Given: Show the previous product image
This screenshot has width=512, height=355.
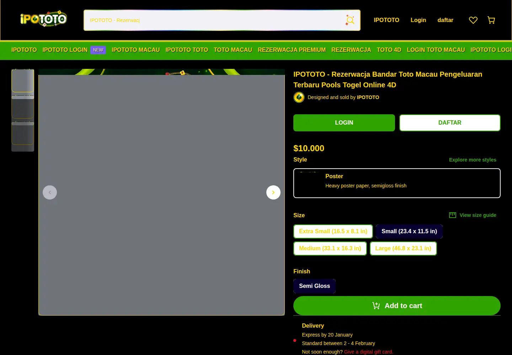Looking at the screenshot, I should 50,192.
